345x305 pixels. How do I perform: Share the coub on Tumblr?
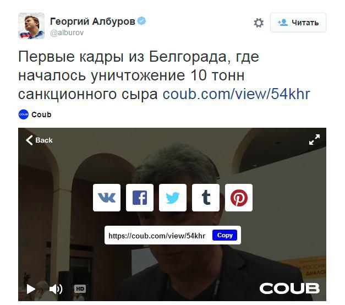tap(206, 198)
